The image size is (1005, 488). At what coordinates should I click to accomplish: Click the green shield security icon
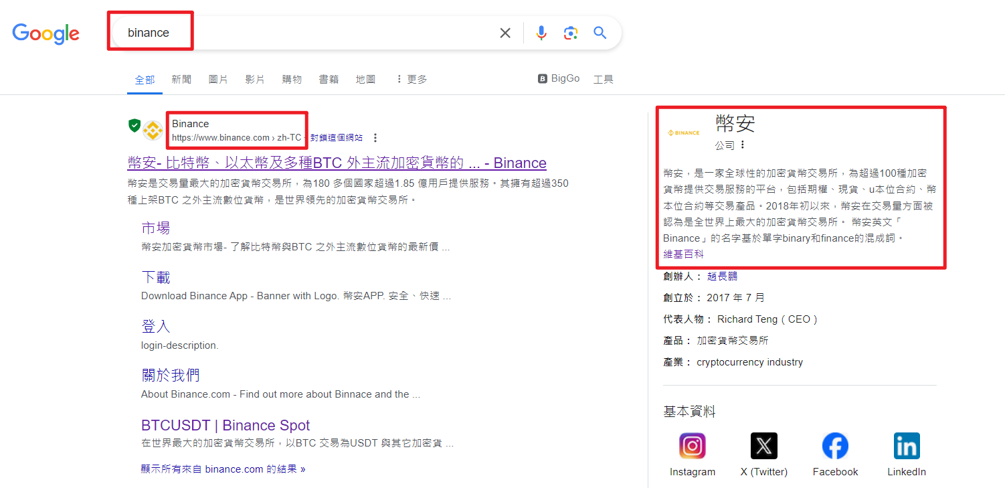134,125
